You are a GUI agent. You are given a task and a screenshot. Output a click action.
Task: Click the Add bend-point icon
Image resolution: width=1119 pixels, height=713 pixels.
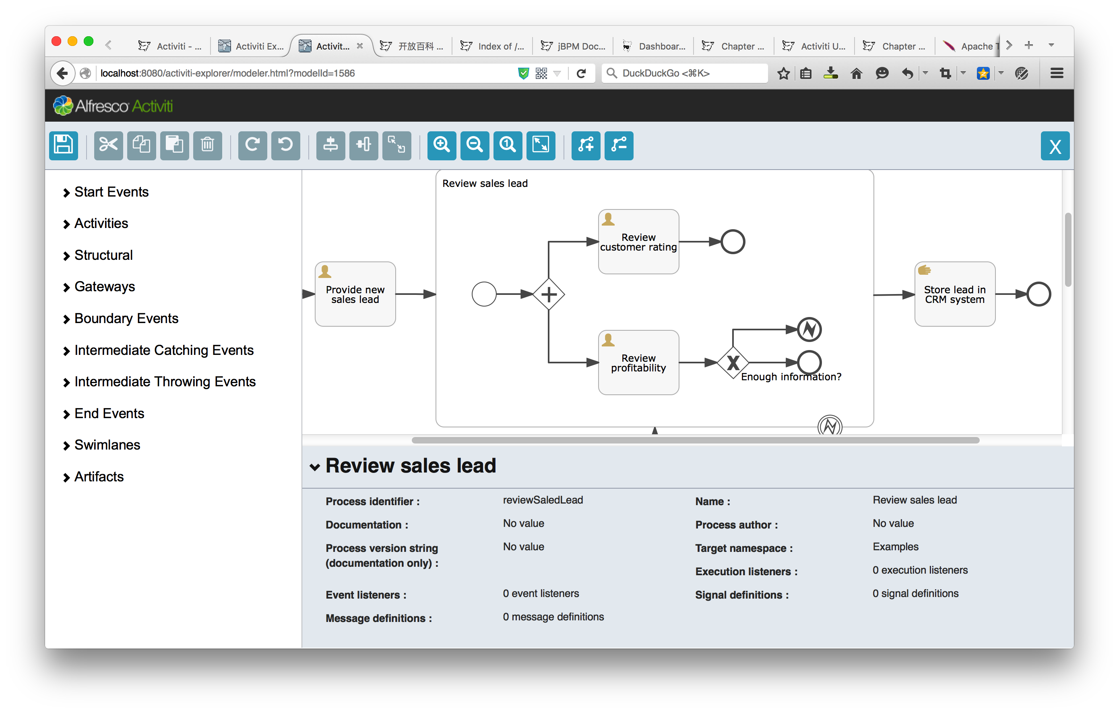click(x=586, y=145)
